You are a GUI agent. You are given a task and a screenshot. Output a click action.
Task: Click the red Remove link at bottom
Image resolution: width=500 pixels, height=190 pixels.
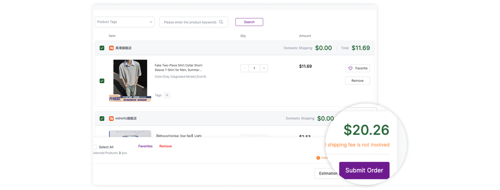click(165, 146)
